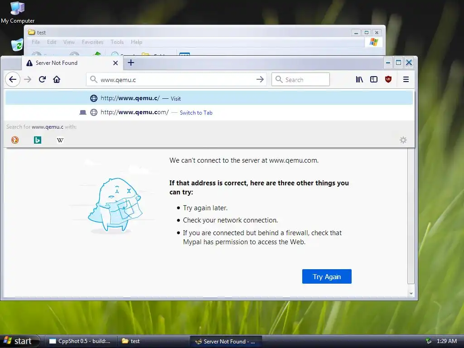
Task: Open the uBlock Origin shield icon
Action: point(388,79)
